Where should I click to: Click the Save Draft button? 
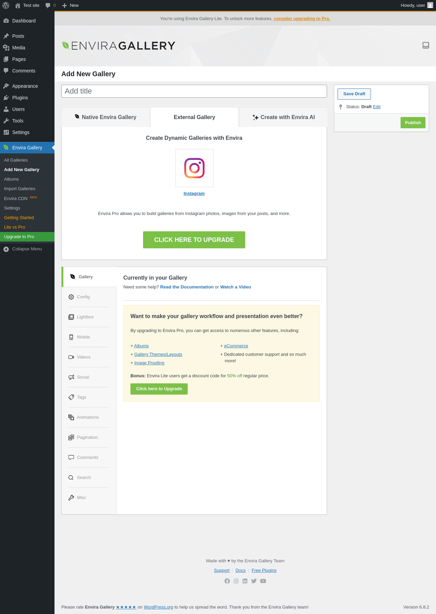pos(354,94)
